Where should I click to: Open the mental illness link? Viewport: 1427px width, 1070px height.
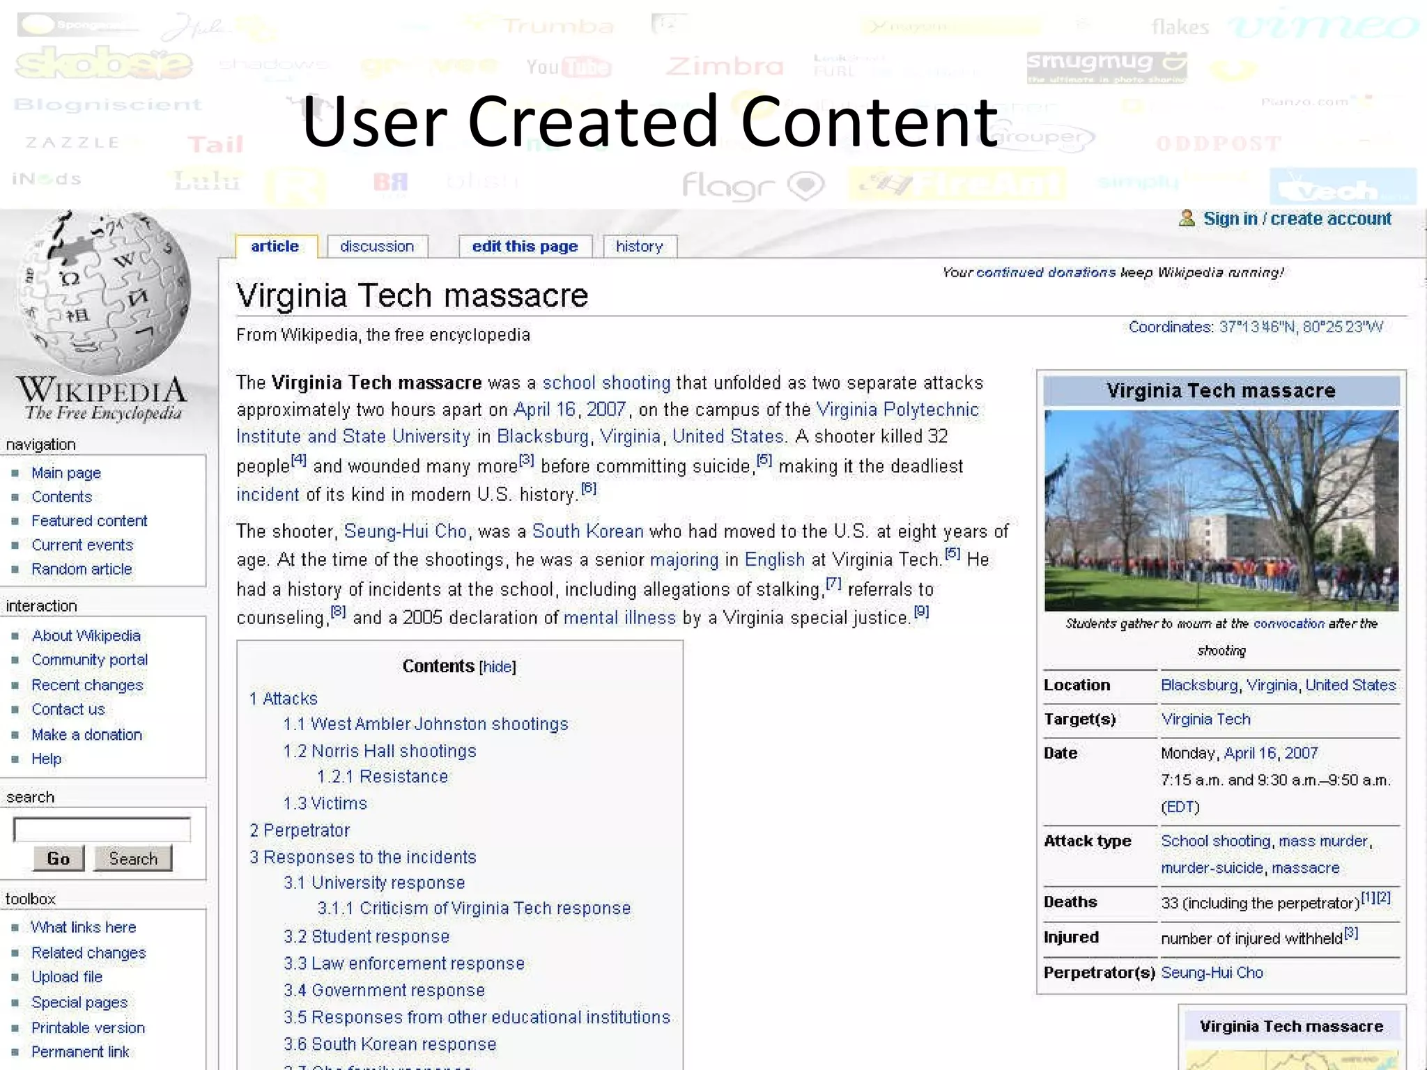(619, 618)
